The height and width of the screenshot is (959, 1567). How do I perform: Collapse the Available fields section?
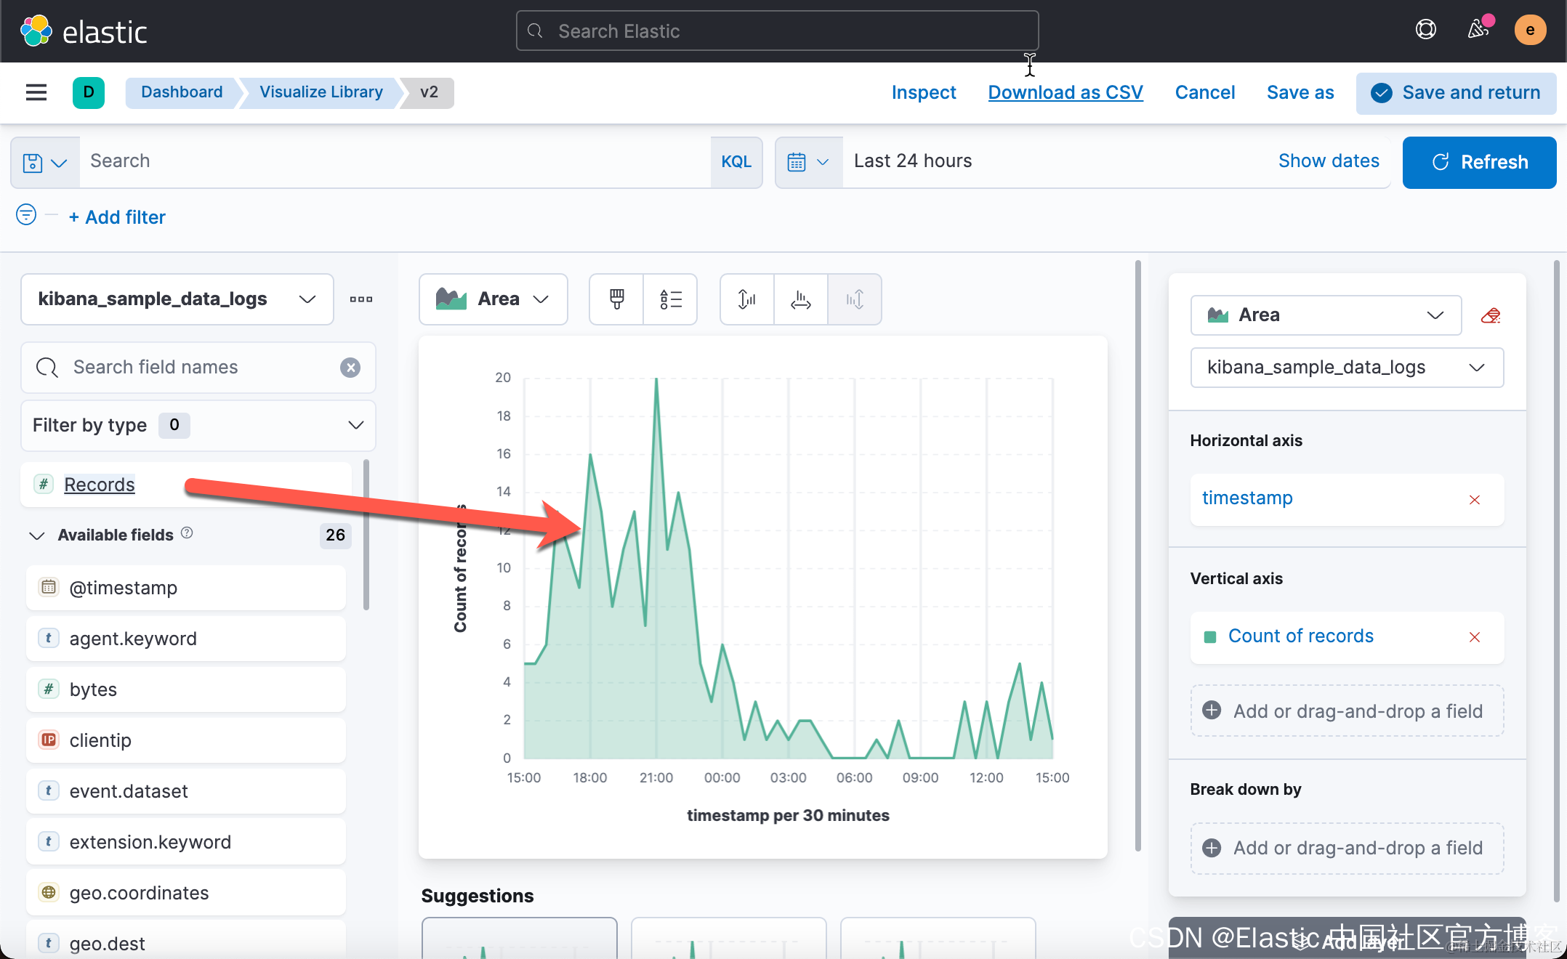point(36,535)
